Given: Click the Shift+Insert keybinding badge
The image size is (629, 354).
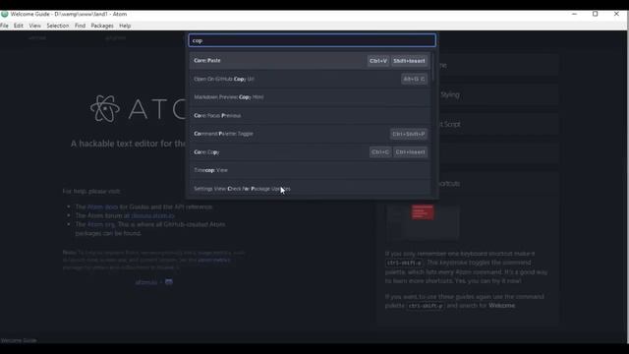Looking at the screenshot, I should [409, 61].
